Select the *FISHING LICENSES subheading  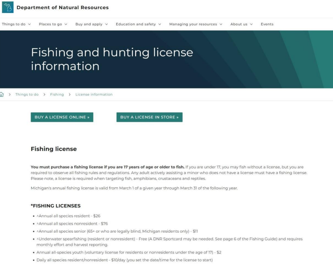tap(56, 206)
